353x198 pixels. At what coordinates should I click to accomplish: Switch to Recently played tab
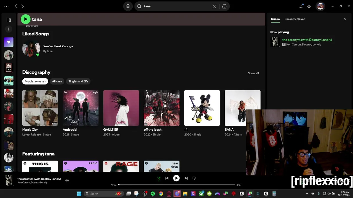click(x=295, y=19)
